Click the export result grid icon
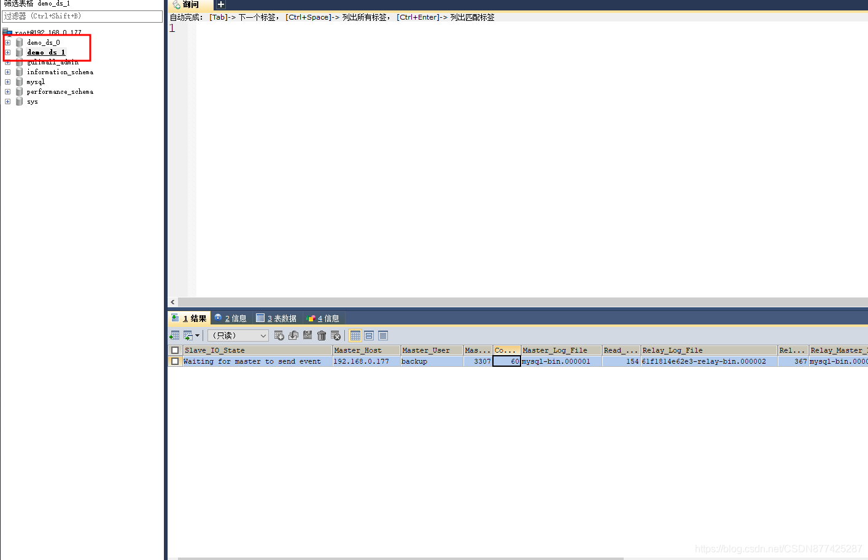The height and width of the screenshot is (560, 868). click(x=174, y=336)
